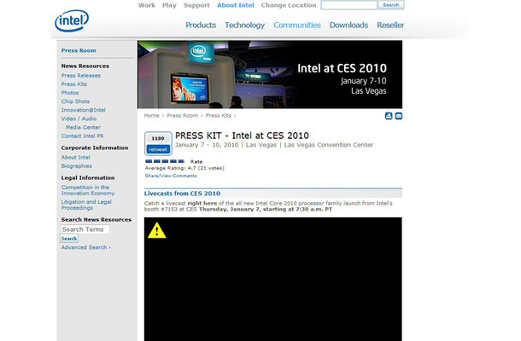521x341 pixels.
Task: Open the Technology navigation tab
Action: (244, 26)
